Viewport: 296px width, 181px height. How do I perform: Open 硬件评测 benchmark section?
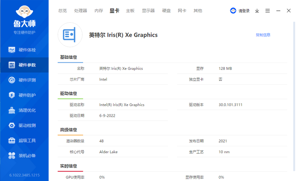(24, 80)
